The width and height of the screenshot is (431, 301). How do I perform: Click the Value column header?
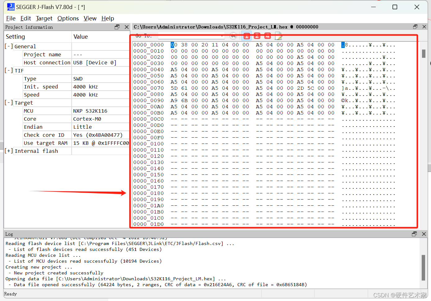[x=101, y=37]
